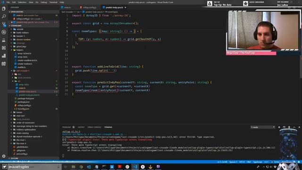Show the Debug Console panel tab
This screenshot has width=302, height=170.
94,127
